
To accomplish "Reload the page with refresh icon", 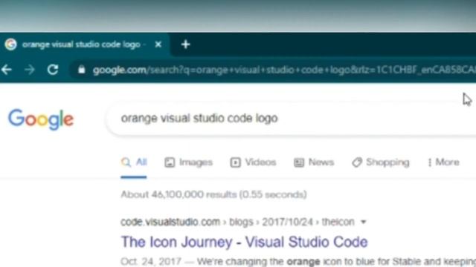I will pyautogui.click(x=53, y=70).
